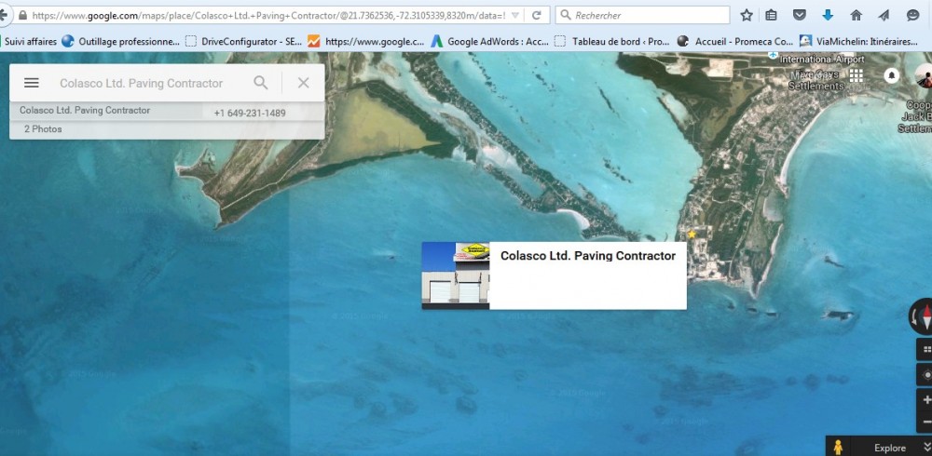Reload the page with refresh icon
Screen dimensions: 932x456
click(x=536, y=16)
